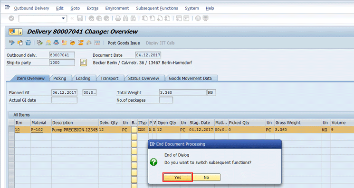Click the Customize Local Layout monitor icon
Screen dimensions: 354x188
[205, 18]
